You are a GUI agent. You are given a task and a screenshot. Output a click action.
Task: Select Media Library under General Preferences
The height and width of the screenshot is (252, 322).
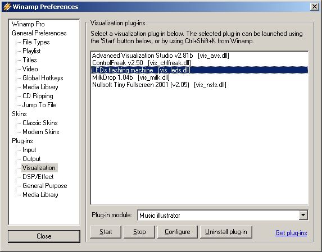40,87
